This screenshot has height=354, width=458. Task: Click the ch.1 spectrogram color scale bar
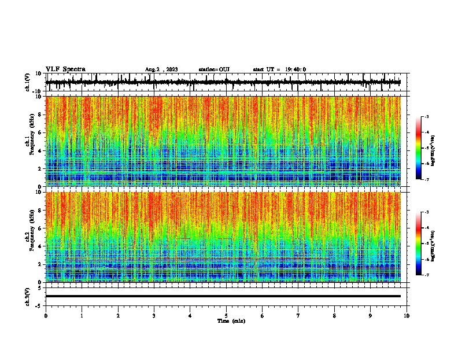point(418,148)
